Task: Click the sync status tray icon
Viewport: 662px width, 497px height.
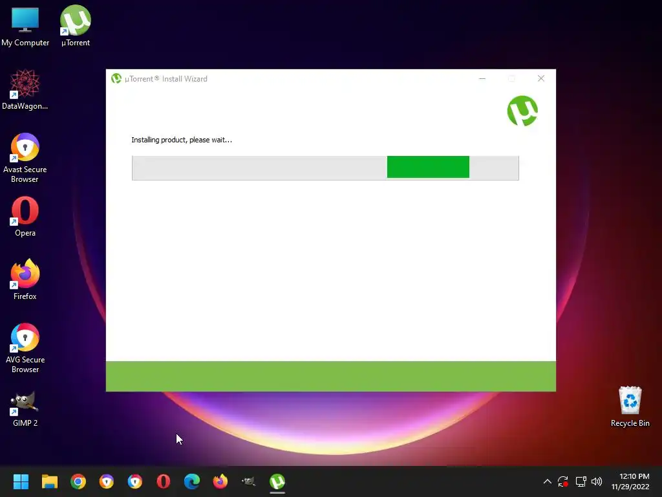Action: click(x=563, y=481)
